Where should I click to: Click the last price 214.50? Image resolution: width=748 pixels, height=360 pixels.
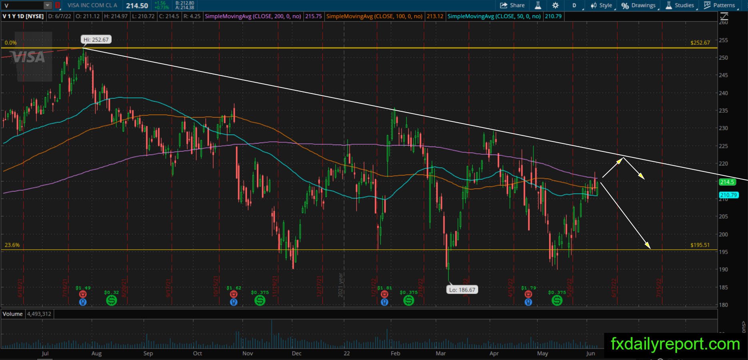(137, 6)
